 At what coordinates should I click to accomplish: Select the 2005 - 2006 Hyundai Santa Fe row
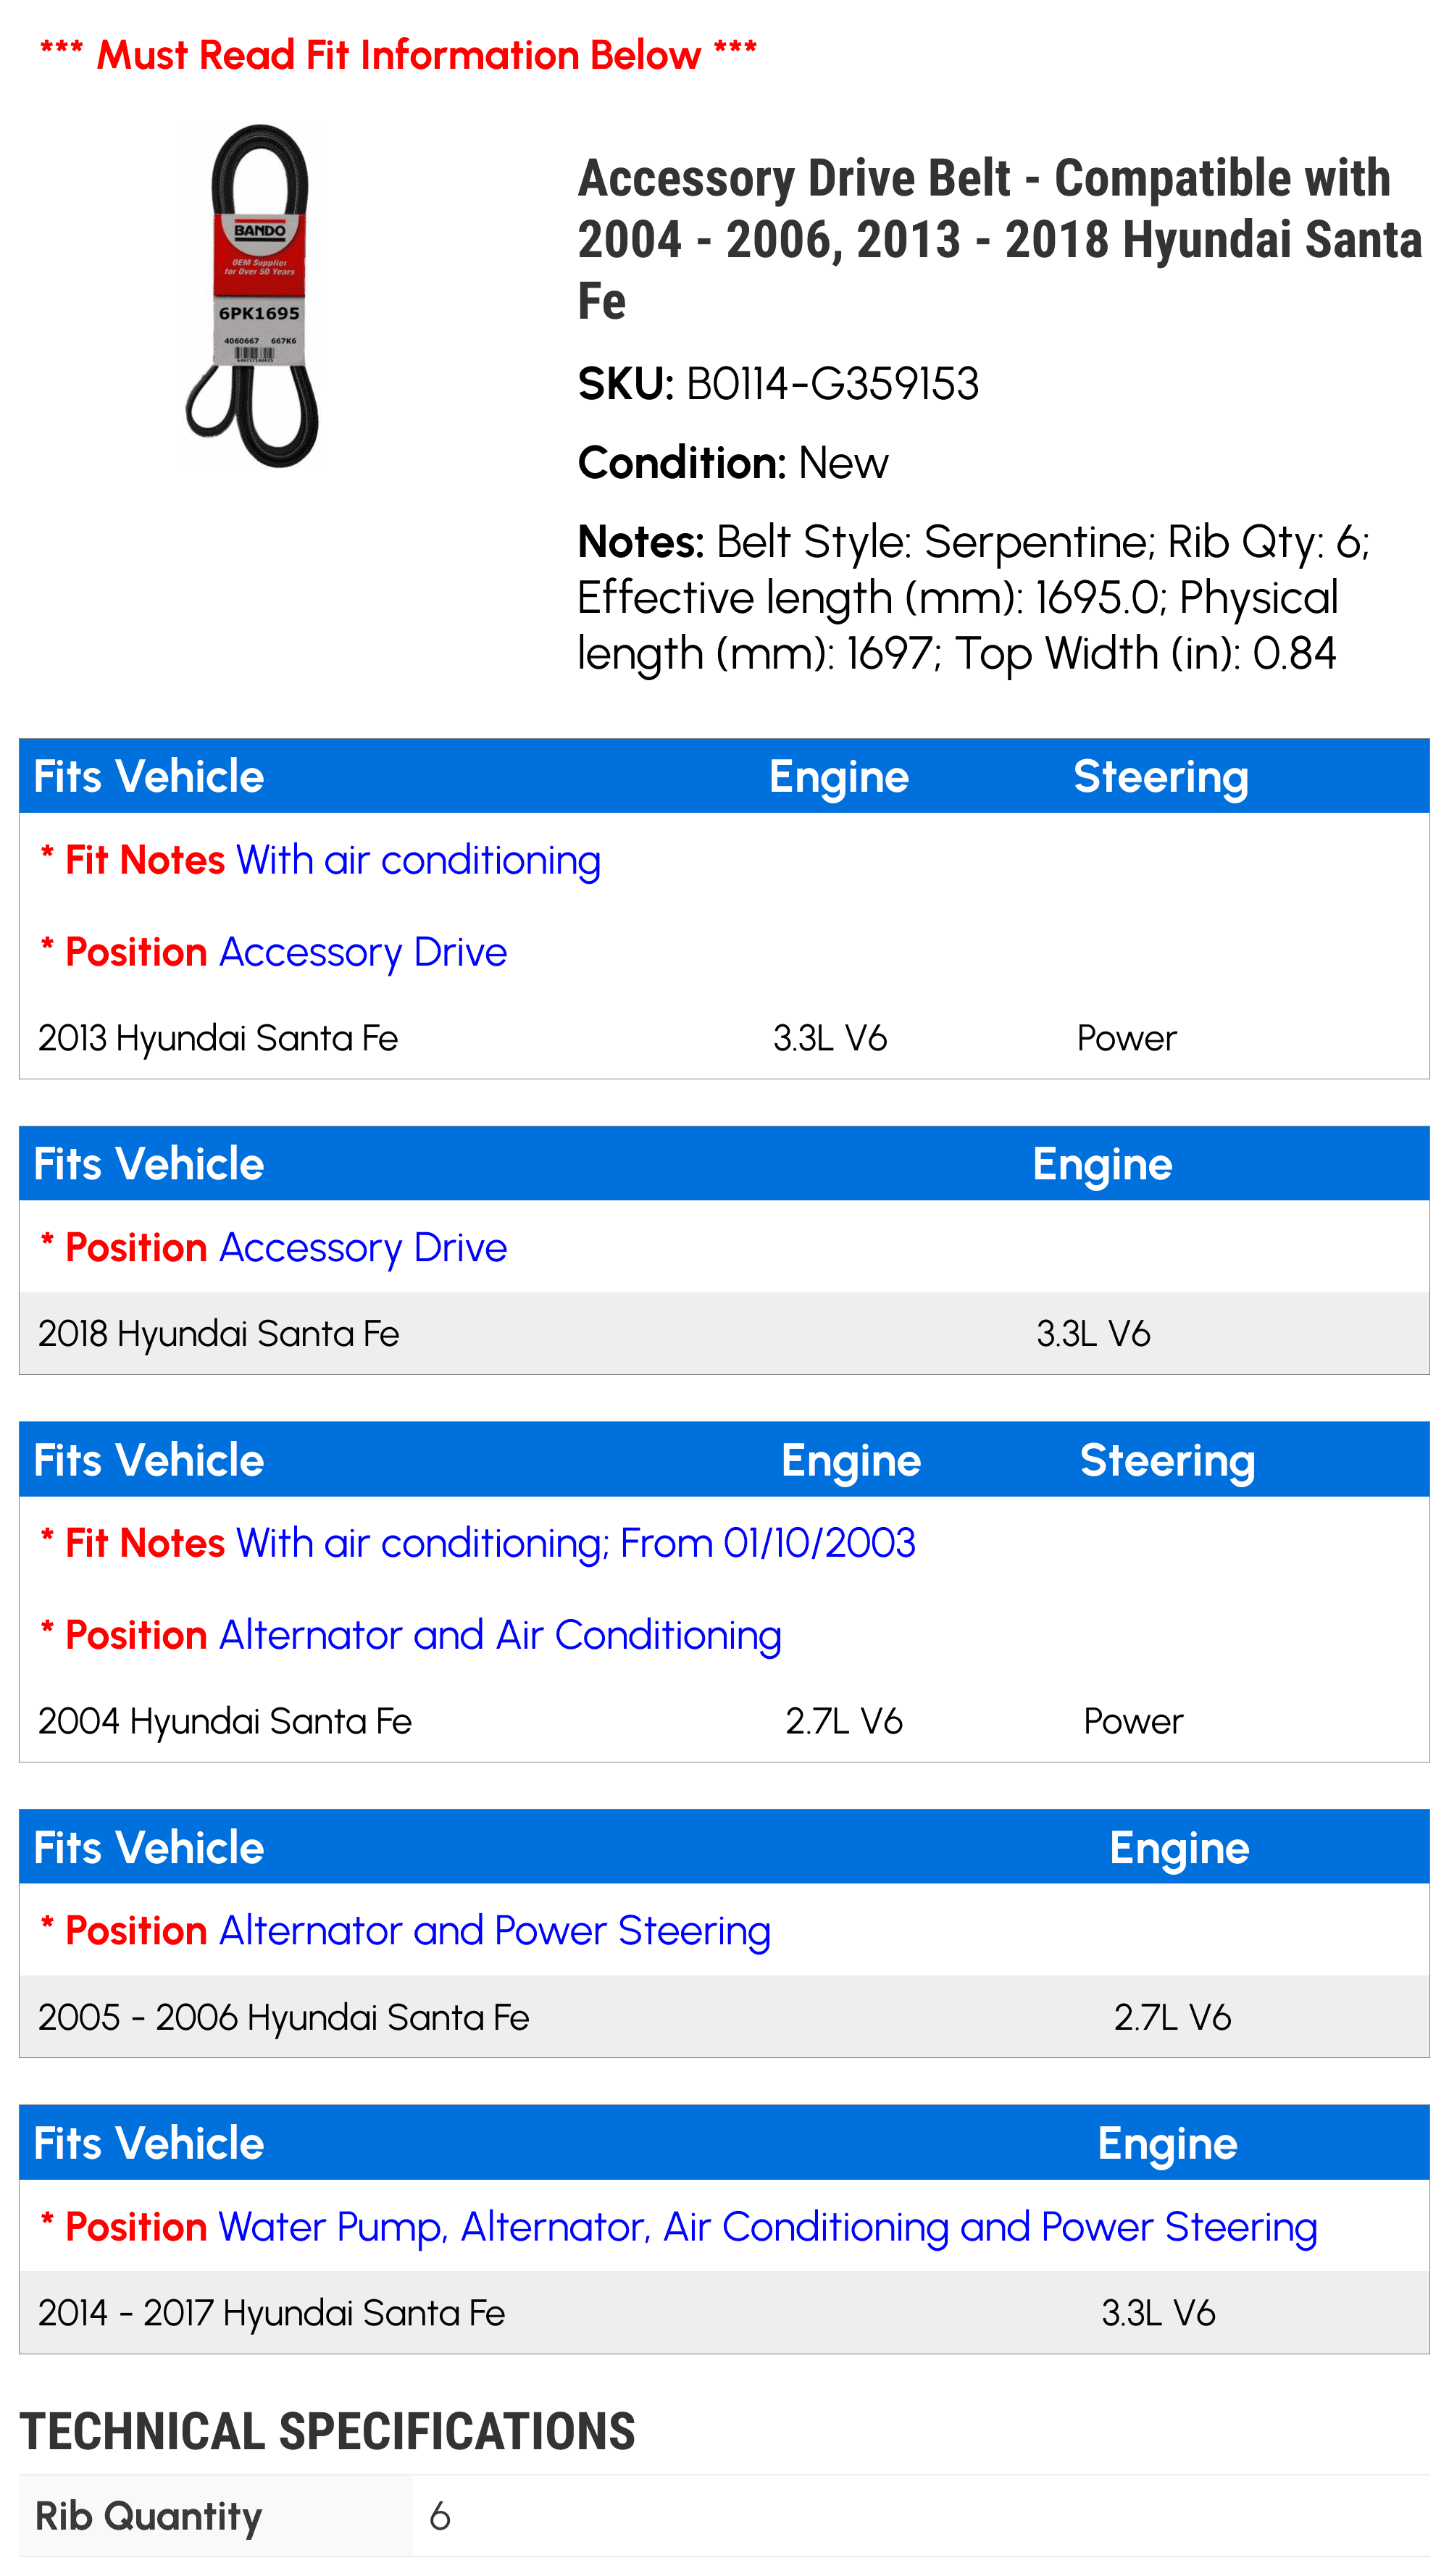click(x=724, y=2017)
